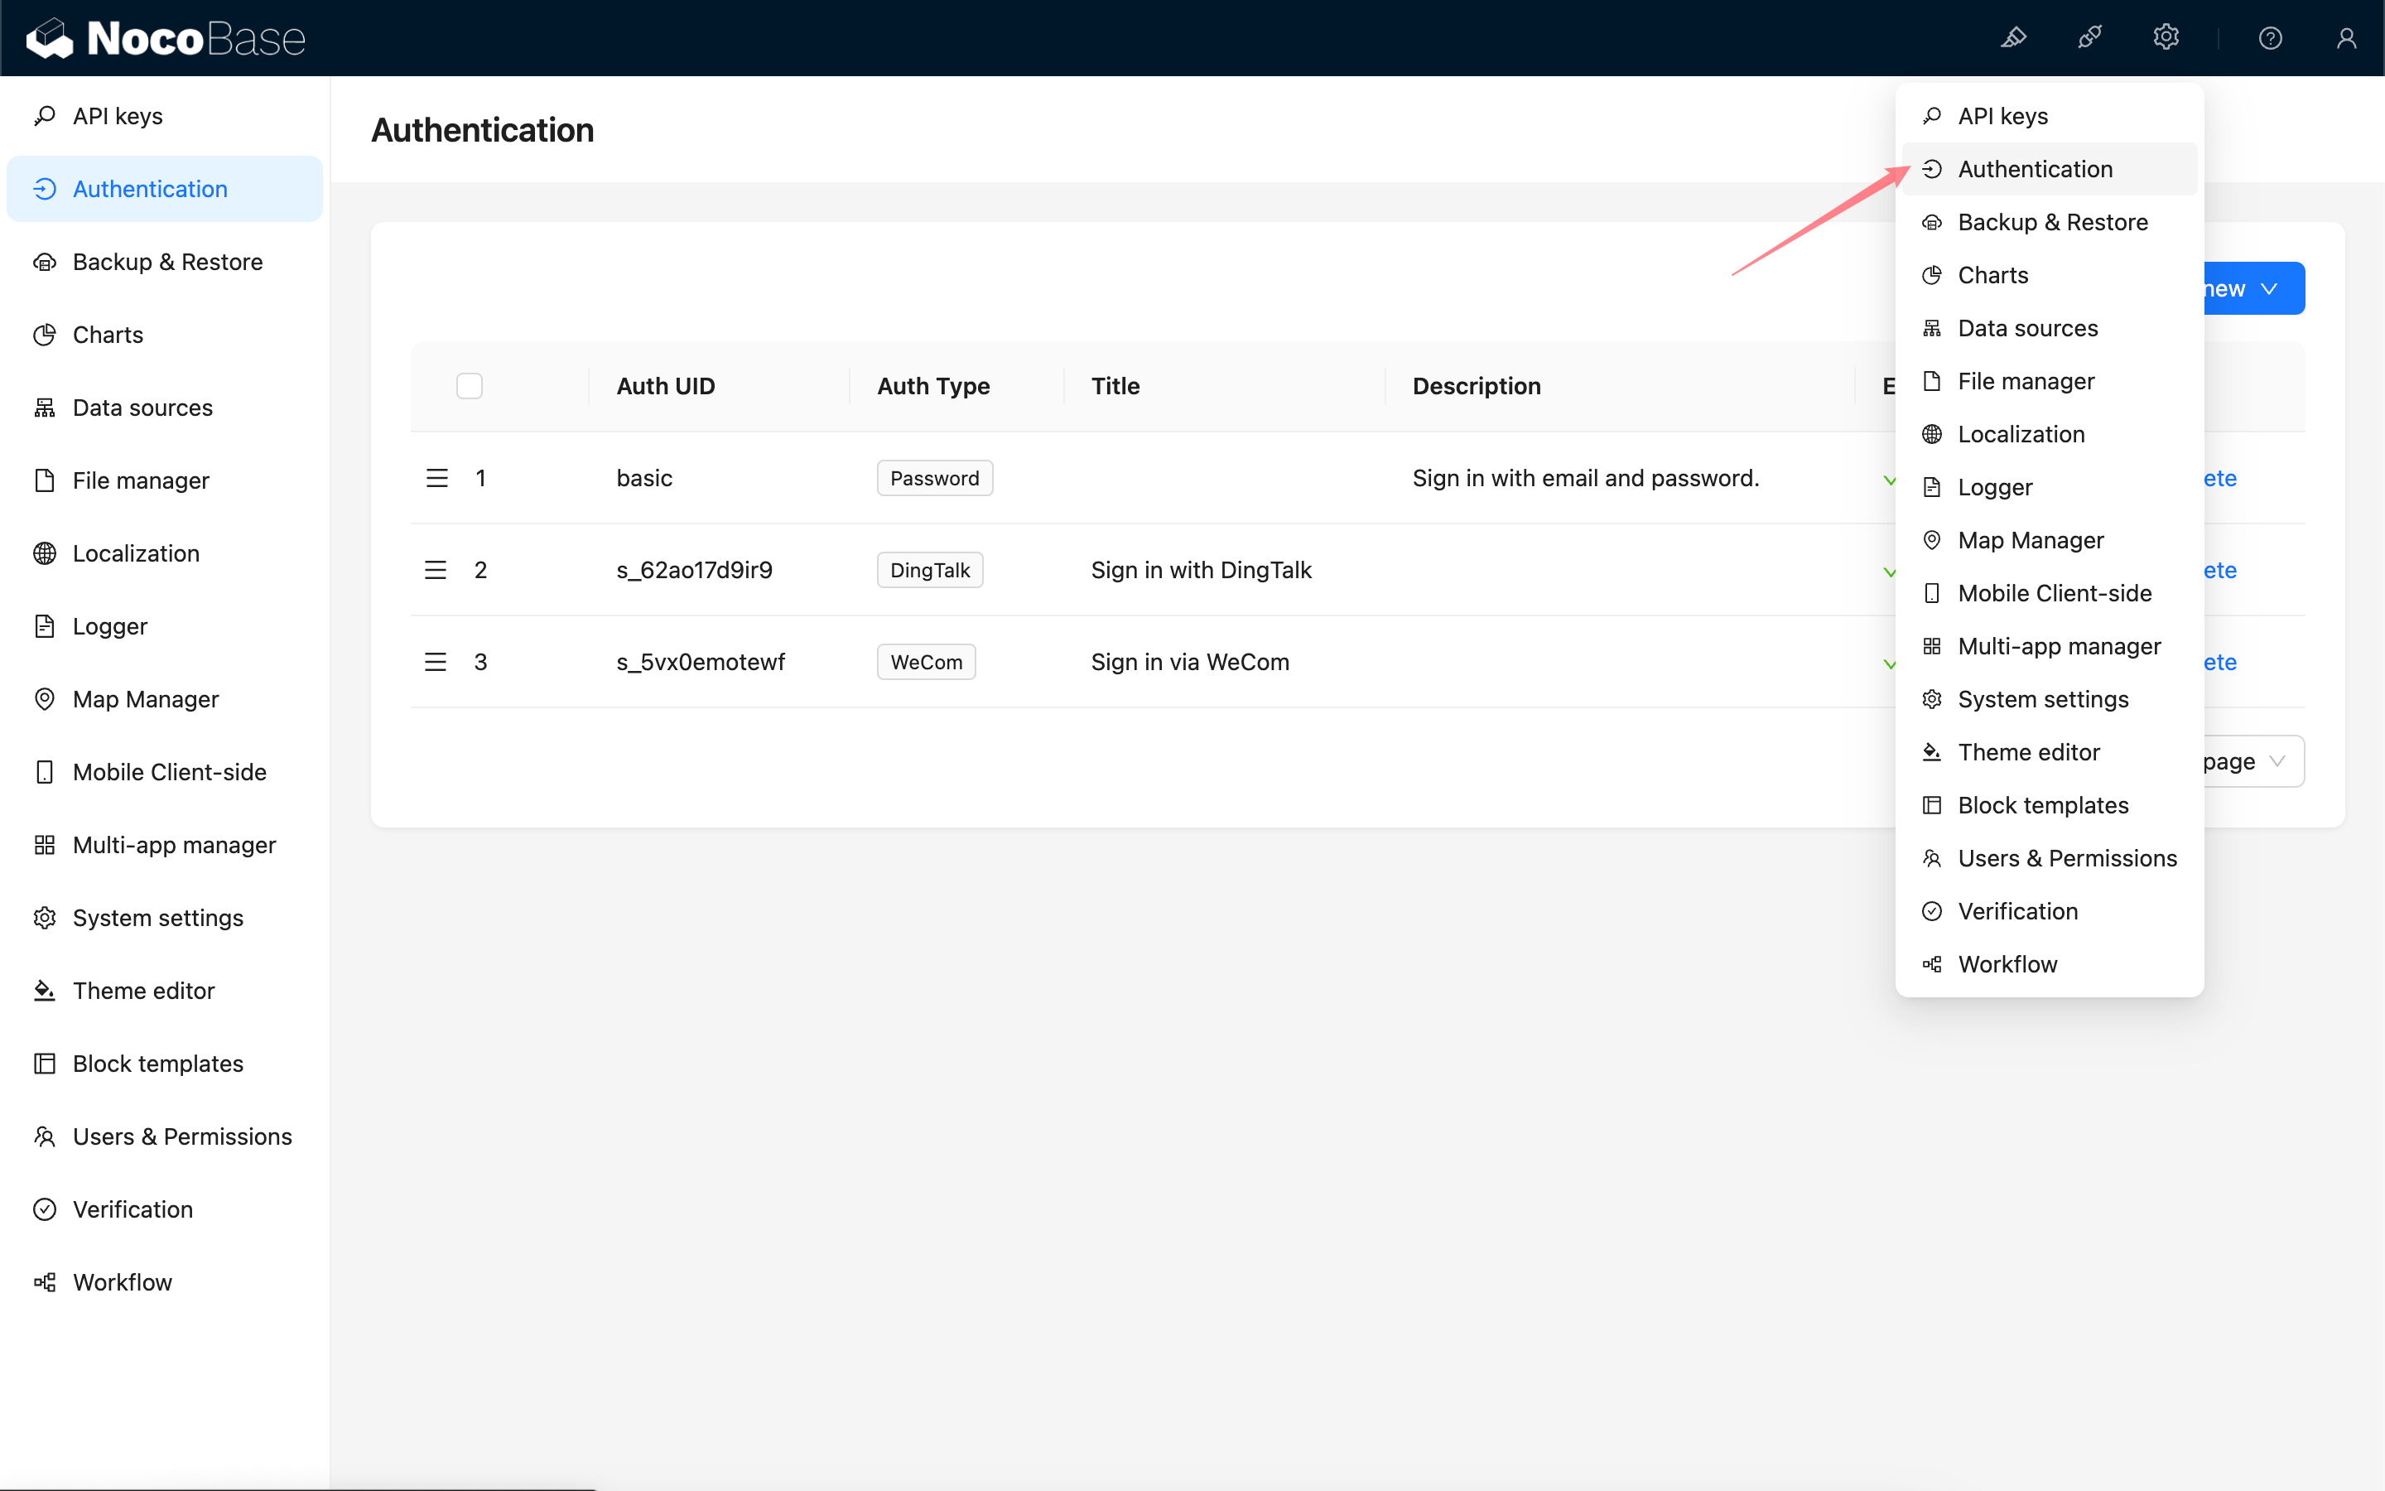This screenshot has width=2385, height=1491.
Task: Click the Auth UID column header
Action: pos(665,385)
